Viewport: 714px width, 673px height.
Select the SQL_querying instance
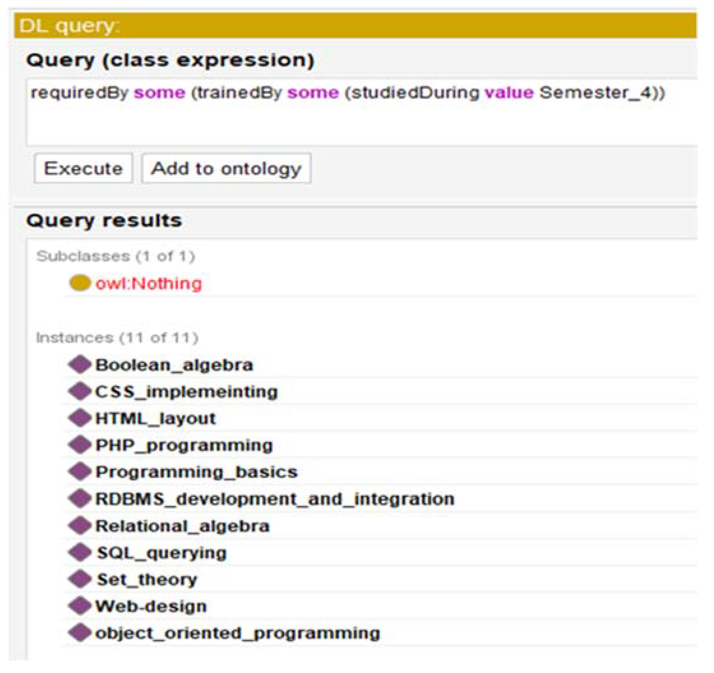pyautogui.click(x=162, y=553)
